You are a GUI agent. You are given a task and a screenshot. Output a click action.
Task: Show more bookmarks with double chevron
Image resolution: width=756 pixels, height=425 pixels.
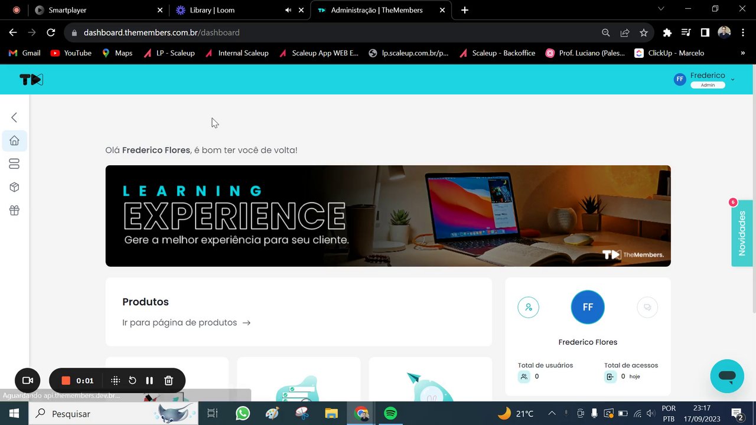point(742,53)
